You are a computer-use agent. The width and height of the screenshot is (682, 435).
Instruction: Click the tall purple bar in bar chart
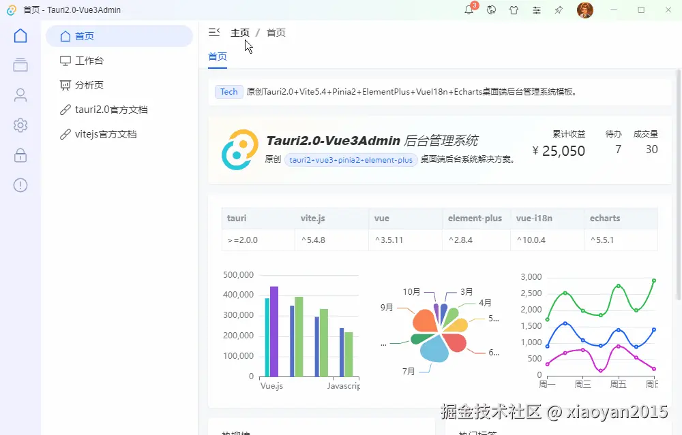coord(274,332)
